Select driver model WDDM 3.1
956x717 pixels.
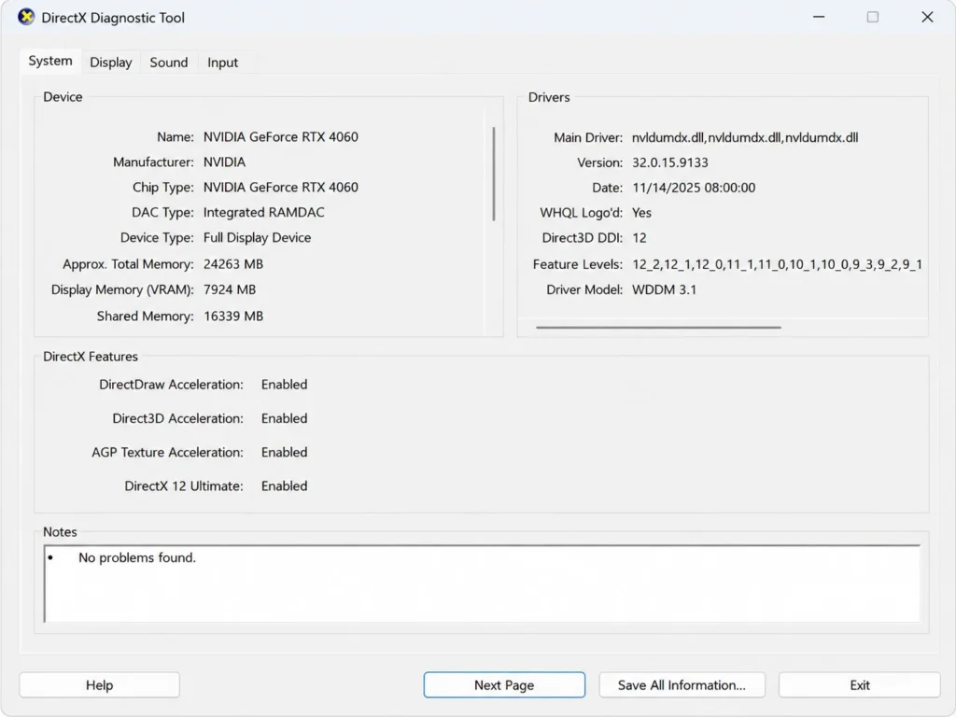[664, 289]
